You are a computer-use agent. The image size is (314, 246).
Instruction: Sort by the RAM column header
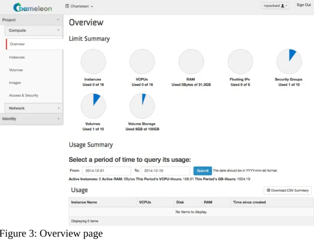[x=208, y=202]
